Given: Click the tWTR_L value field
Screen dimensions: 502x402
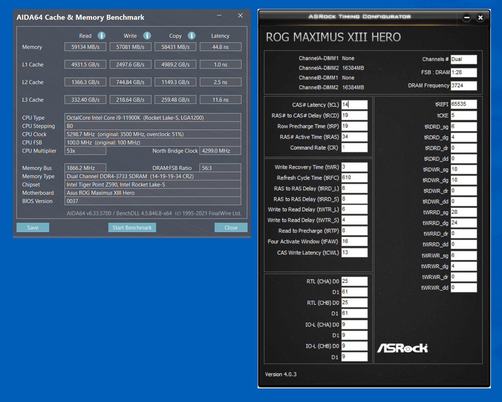Looking at the screenshot, I should [354, 209].
